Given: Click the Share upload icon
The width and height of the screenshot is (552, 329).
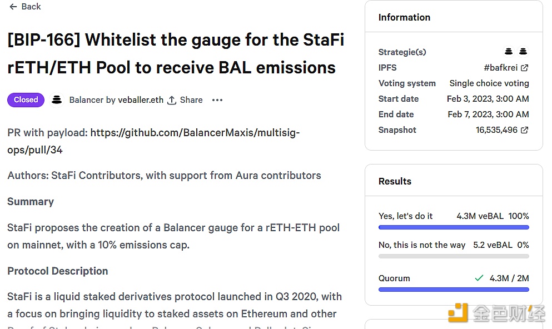Looking at the screenshot, I should (x=172, y=100).
